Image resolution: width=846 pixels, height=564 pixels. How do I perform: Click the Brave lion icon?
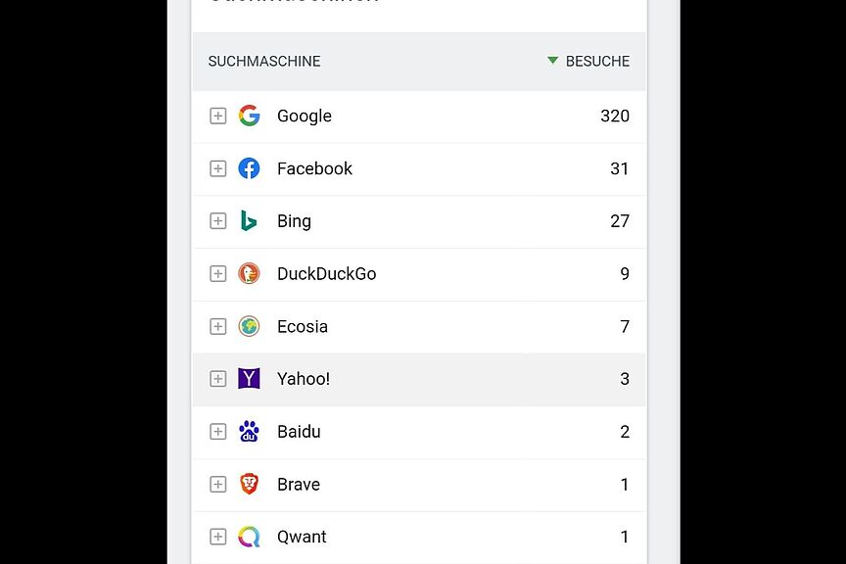click(250, 484)
